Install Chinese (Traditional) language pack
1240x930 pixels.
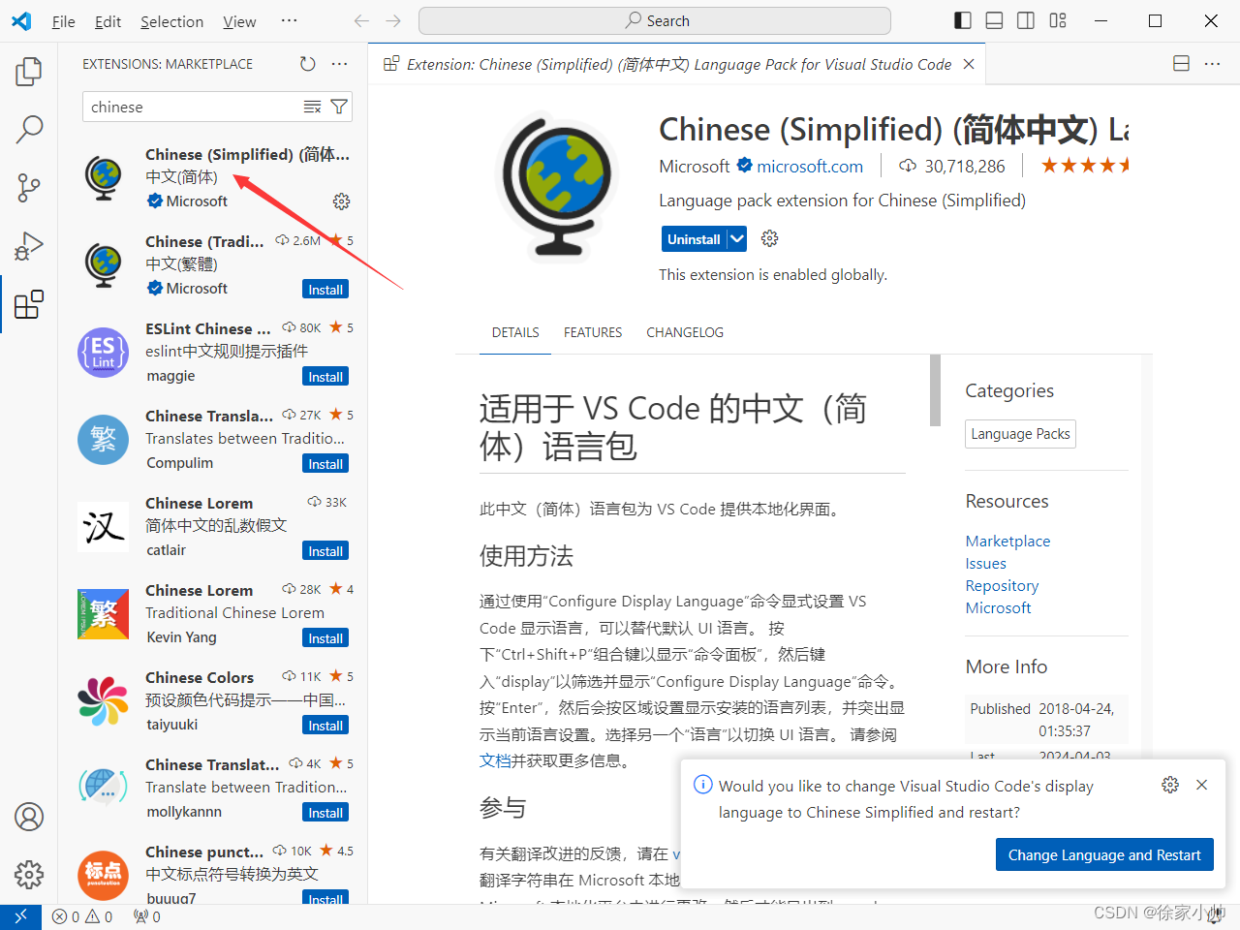325,290
